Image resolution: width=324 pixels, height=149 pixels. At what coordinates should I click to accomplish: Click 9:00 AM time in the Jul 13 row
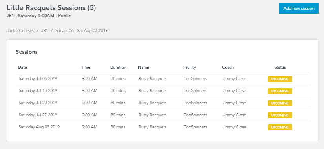click(x=90, y=91)
